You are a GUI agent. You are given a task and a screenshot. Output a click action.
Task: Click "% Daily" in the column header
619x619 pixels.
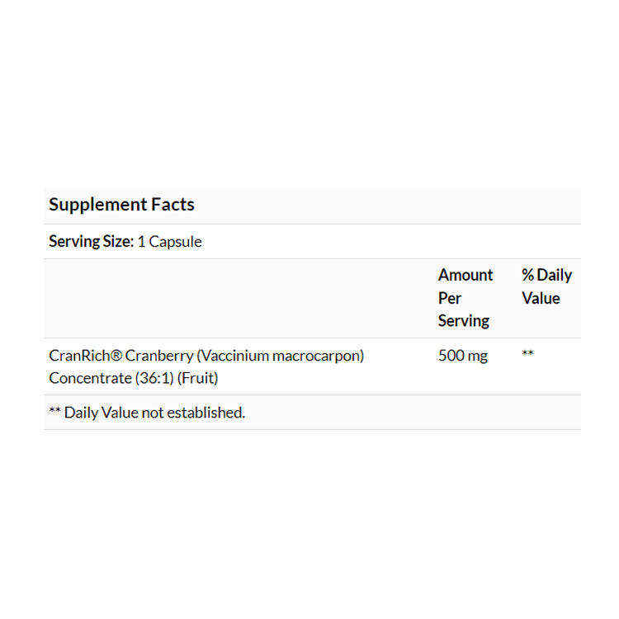click(546, 275)
